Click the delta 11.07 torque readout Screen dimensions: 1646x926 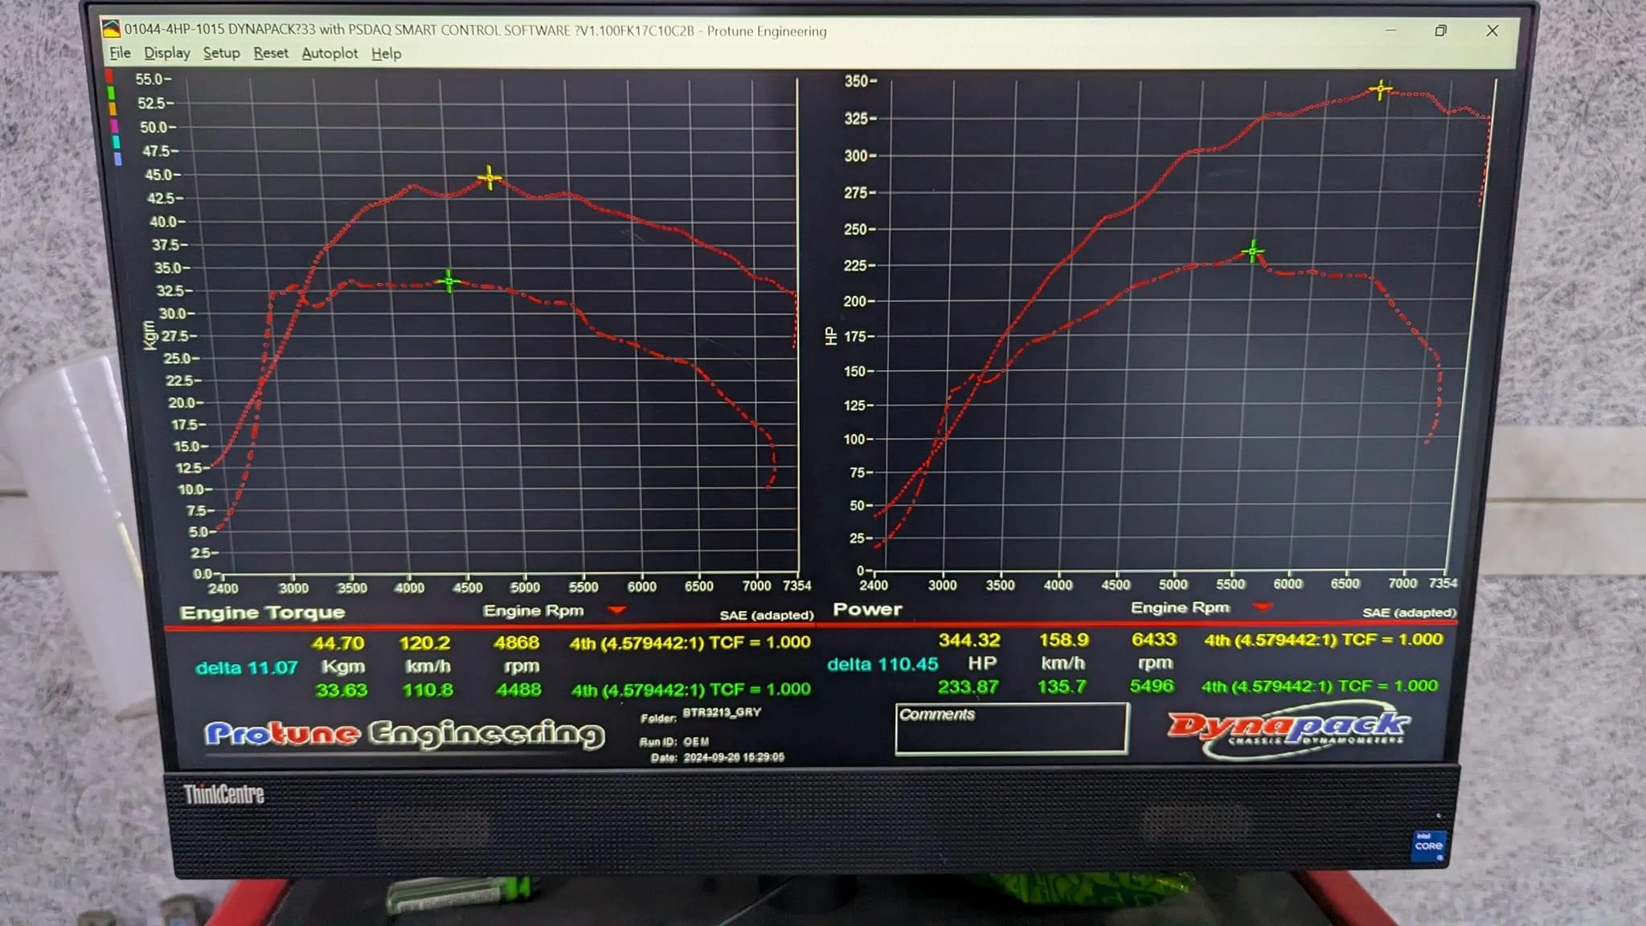click(247, 667)
